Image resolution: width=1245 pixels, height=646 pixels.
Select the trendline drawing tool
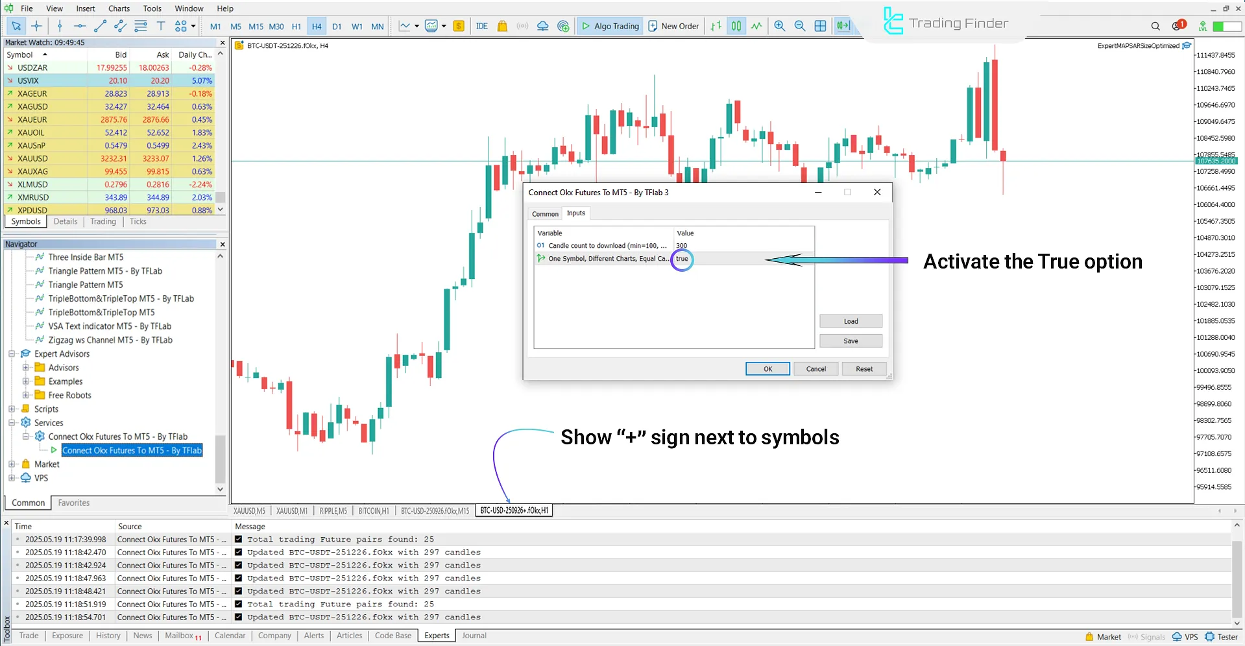pyautogui.click(x=100, y=26)
